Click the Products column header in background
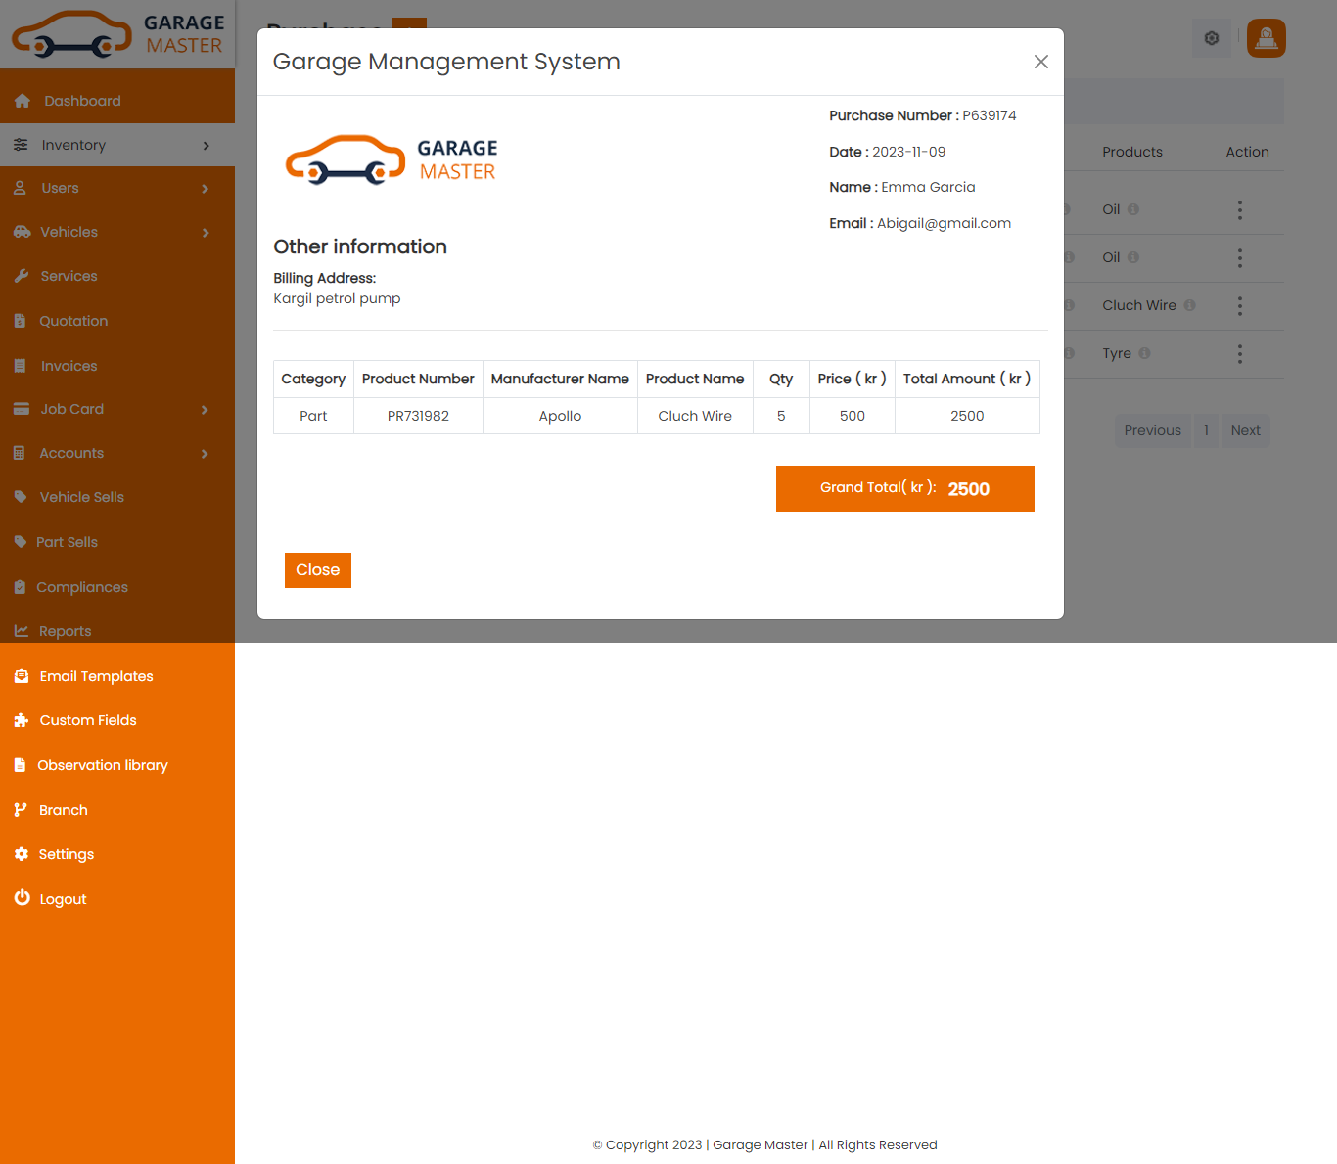Viewport: 1337px width, 1164px height. tap(1132, 152)
